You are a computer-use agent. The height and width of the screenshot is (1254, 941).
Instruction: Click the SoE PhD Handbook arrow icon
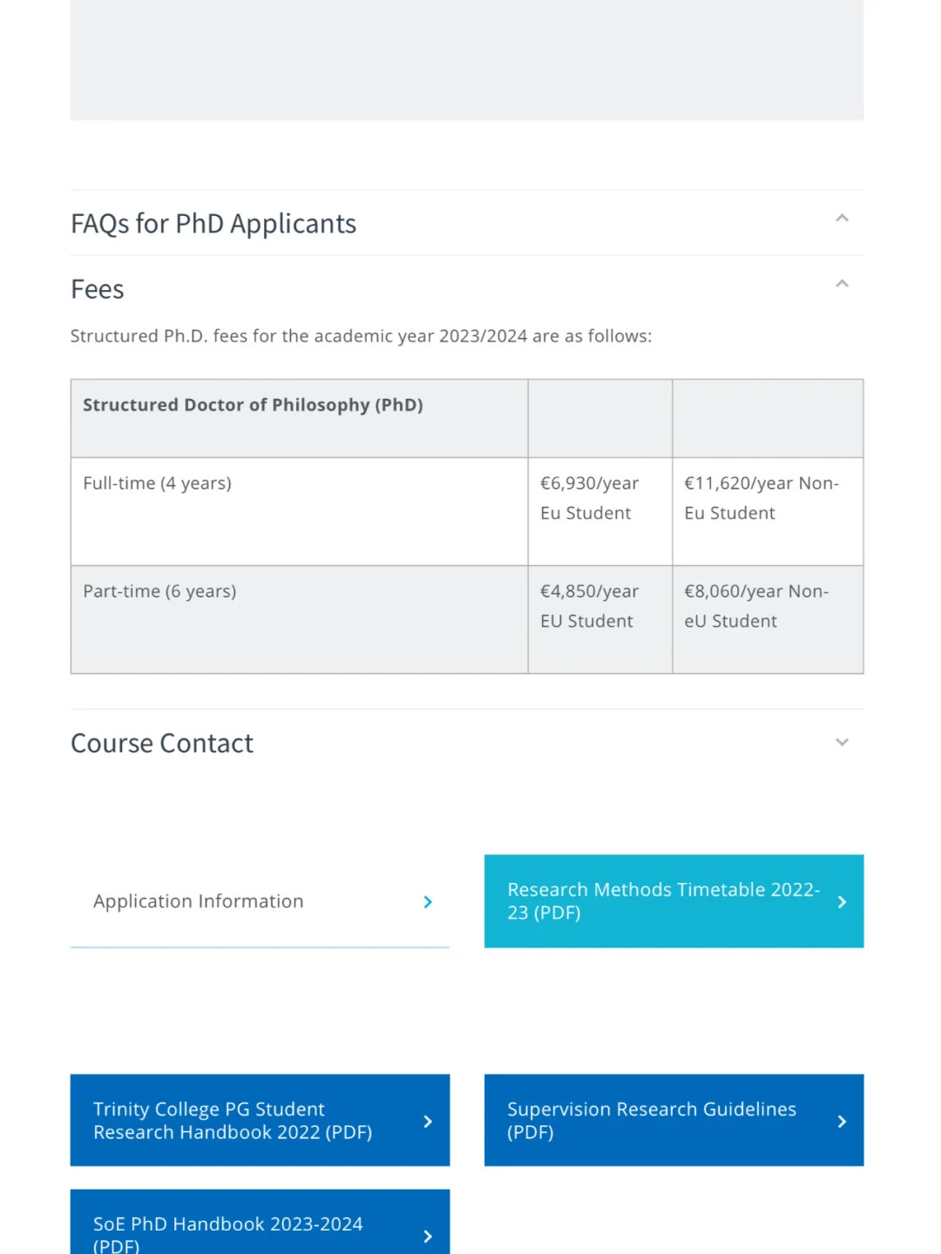[428, 1237]
